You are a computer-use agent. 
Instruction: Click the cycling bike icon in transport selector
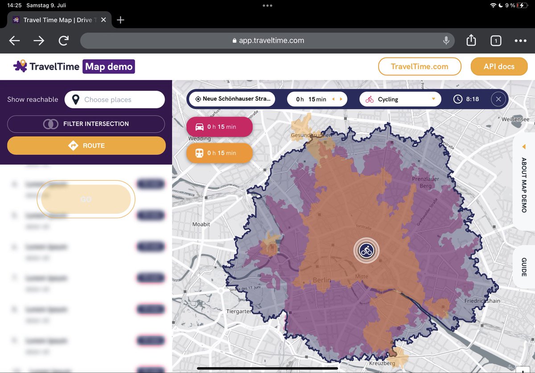tap(370, 99)
